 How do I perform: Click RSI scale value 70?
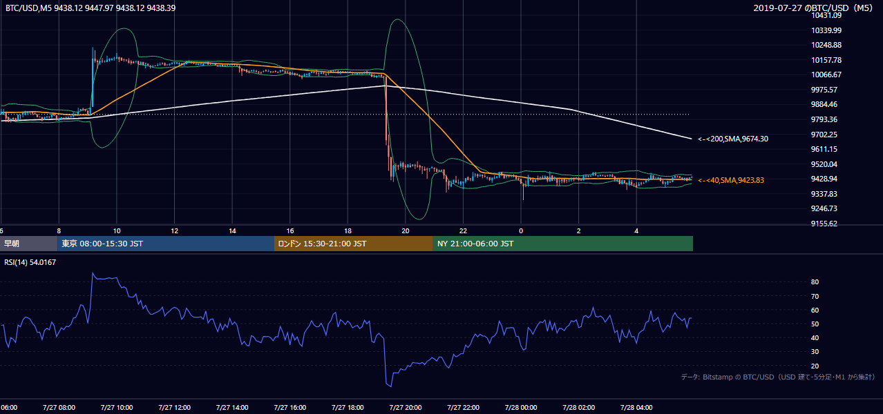pos(815,296)
